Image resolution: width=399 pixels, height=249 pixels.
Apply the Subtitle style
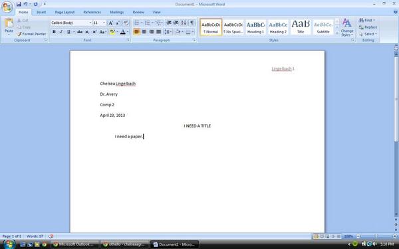323,27
